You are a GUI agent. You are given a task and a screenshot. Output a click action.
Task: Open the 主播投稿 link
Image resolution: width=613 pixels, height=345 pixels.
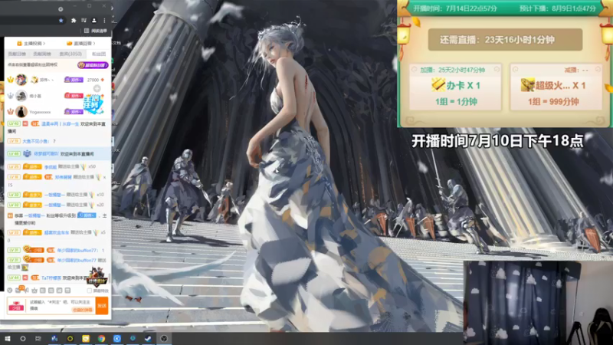pyautogui.click(x=31, y=44)
